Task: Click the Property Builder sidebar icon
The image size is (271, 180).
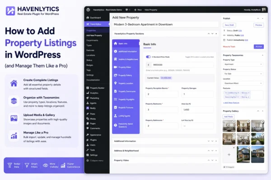Action: 88,88
